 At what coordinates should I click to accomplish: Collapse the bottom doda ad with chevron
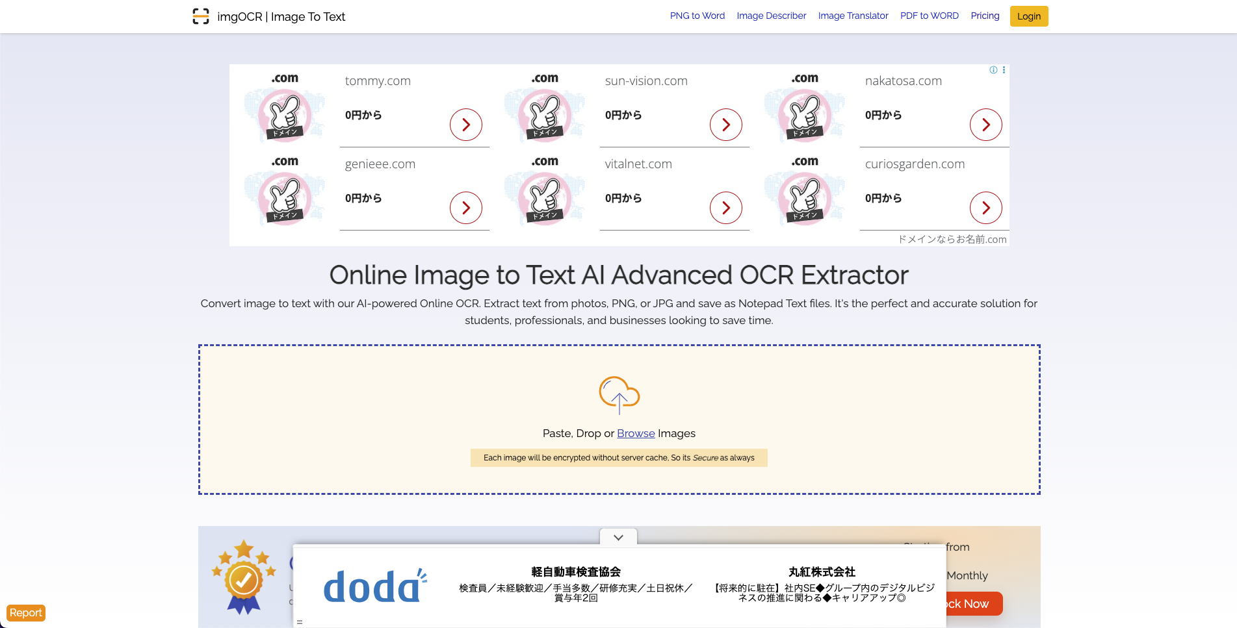(x=618, y=537)
